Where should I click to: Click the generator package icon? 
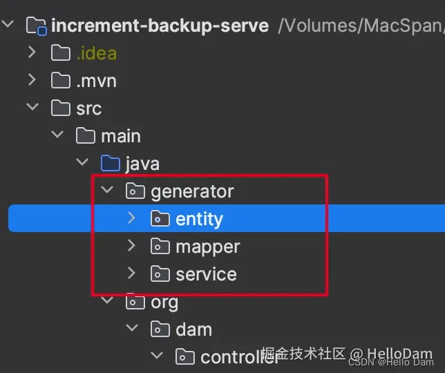tap(135, 191)
